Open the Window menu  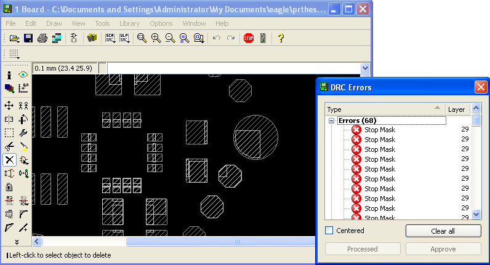[194, 23]
